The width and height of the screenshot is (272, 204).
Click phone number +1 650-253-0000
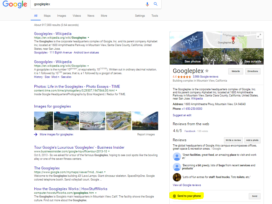(192, 109)
